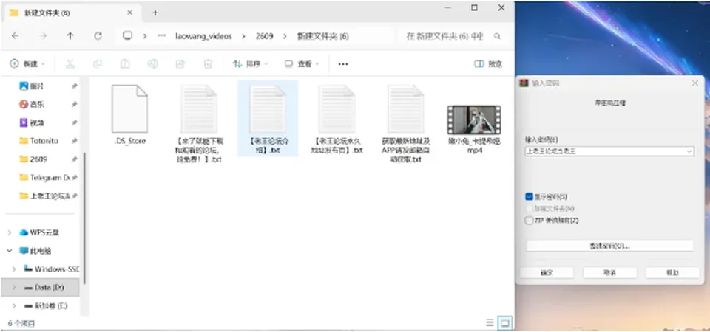Click 新建文件夹 (6) in the breadcrumb

point(323,36)
